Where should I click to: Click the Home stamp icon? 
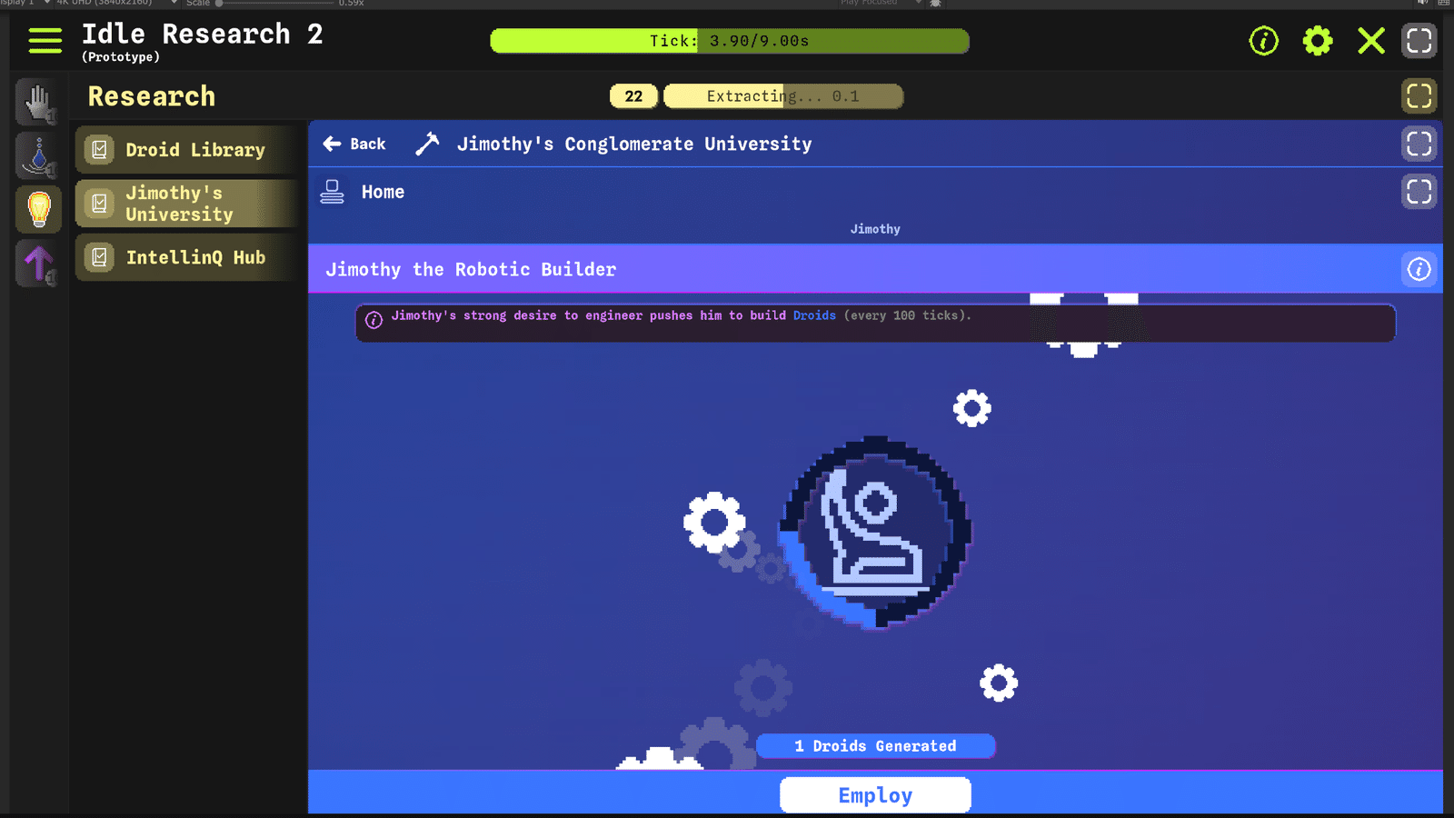pos(333,192)
